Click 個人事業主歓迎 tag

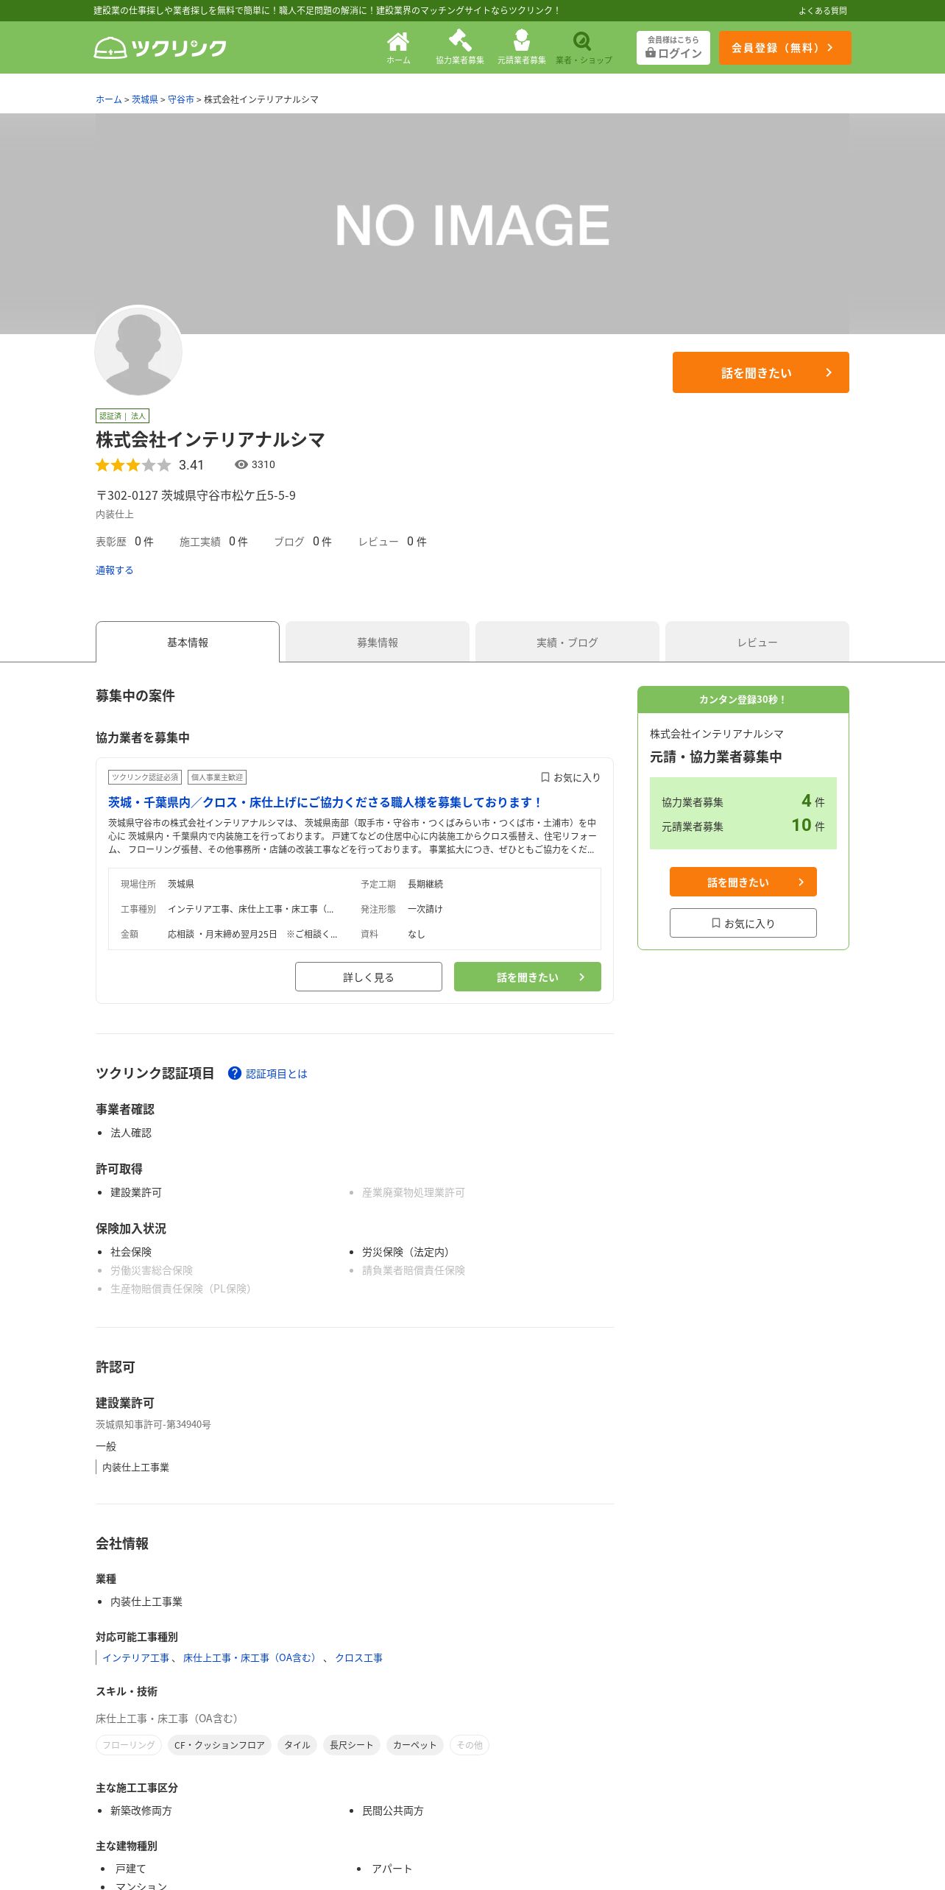coord(217,777)
